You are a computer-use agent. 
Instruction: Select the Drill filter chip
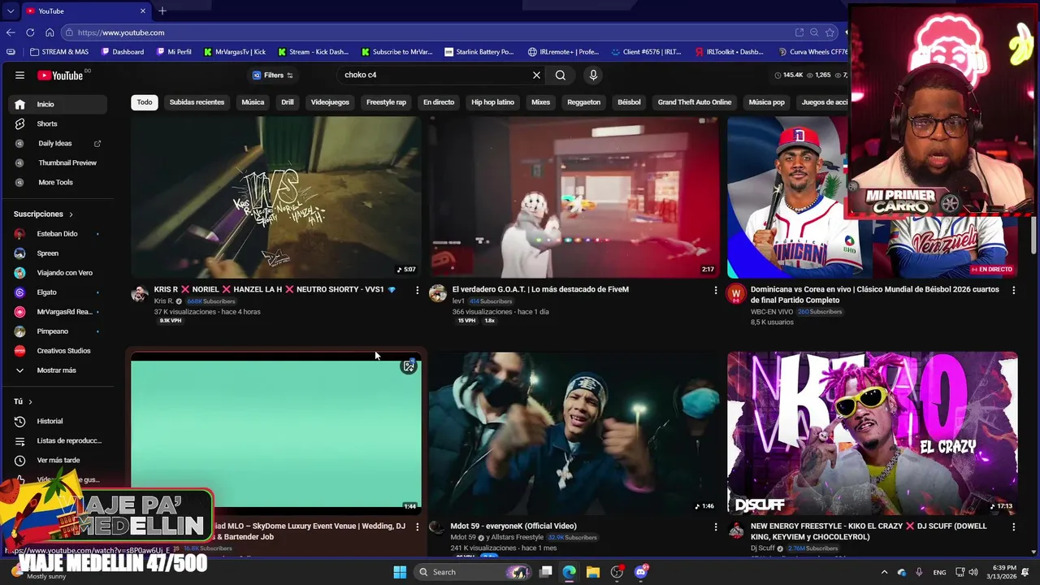[x=288, y=102]
